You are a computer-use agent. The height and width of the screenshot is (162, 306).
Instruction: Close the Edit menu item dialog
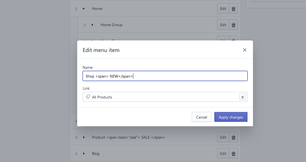tap(245, 50)
